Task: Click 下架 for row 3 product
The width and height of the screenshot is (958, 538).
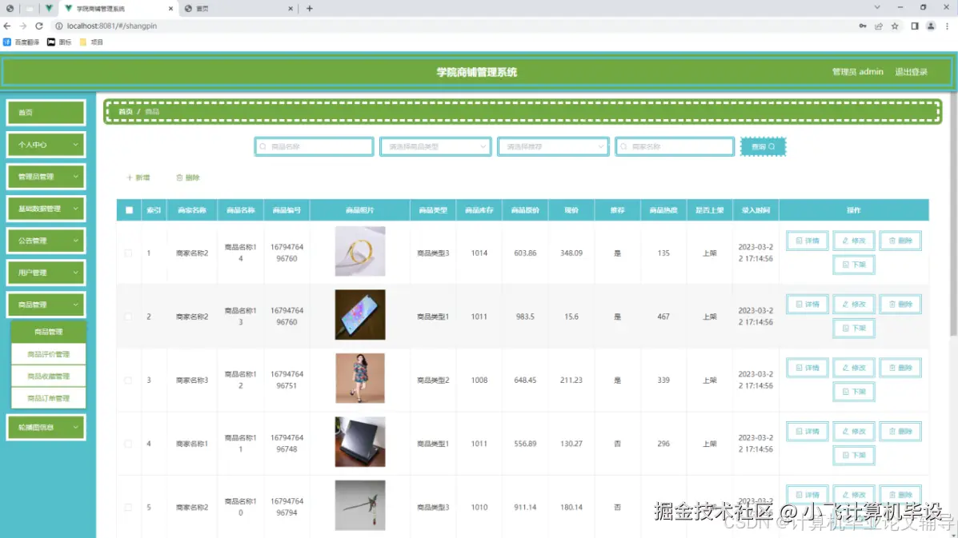Action: pos(853,392)
